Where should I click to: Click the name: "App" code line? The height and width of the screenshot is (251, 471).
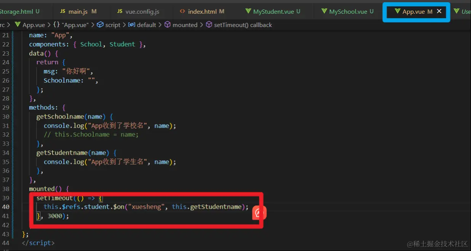point(51,35)
